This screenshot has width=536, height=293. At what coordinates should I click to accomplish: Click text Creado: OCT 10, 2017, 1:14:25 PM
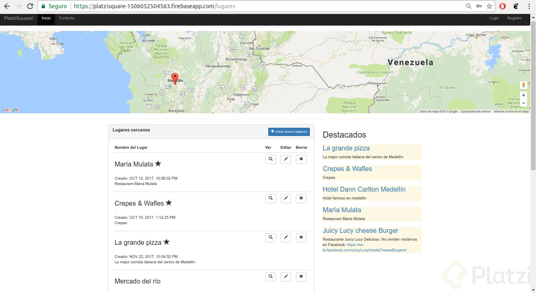145,218
